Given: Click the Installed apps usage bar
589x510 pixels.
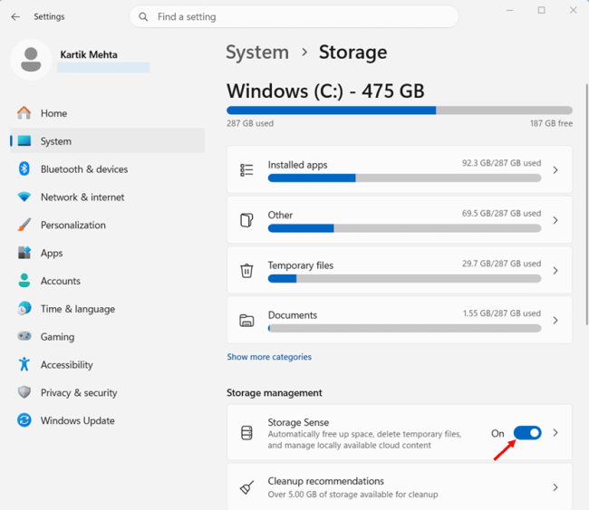Looking at the screenshot, I should point(404,178).
